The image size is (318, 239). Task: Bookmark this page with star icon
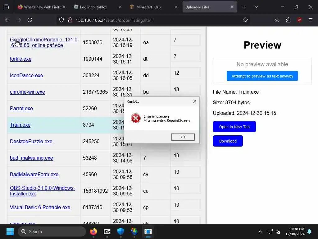pyautogui.click(x=245, y=20)
